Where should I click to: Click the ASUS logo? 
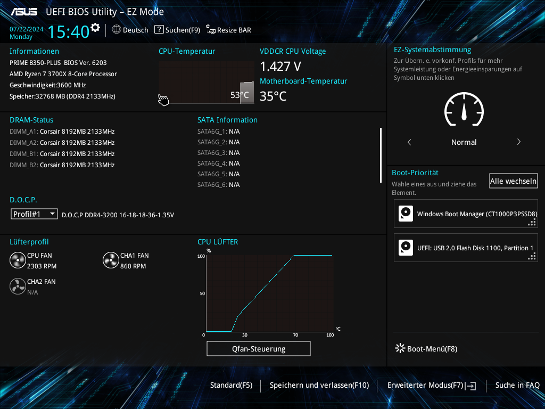click(x=23, y=12)
